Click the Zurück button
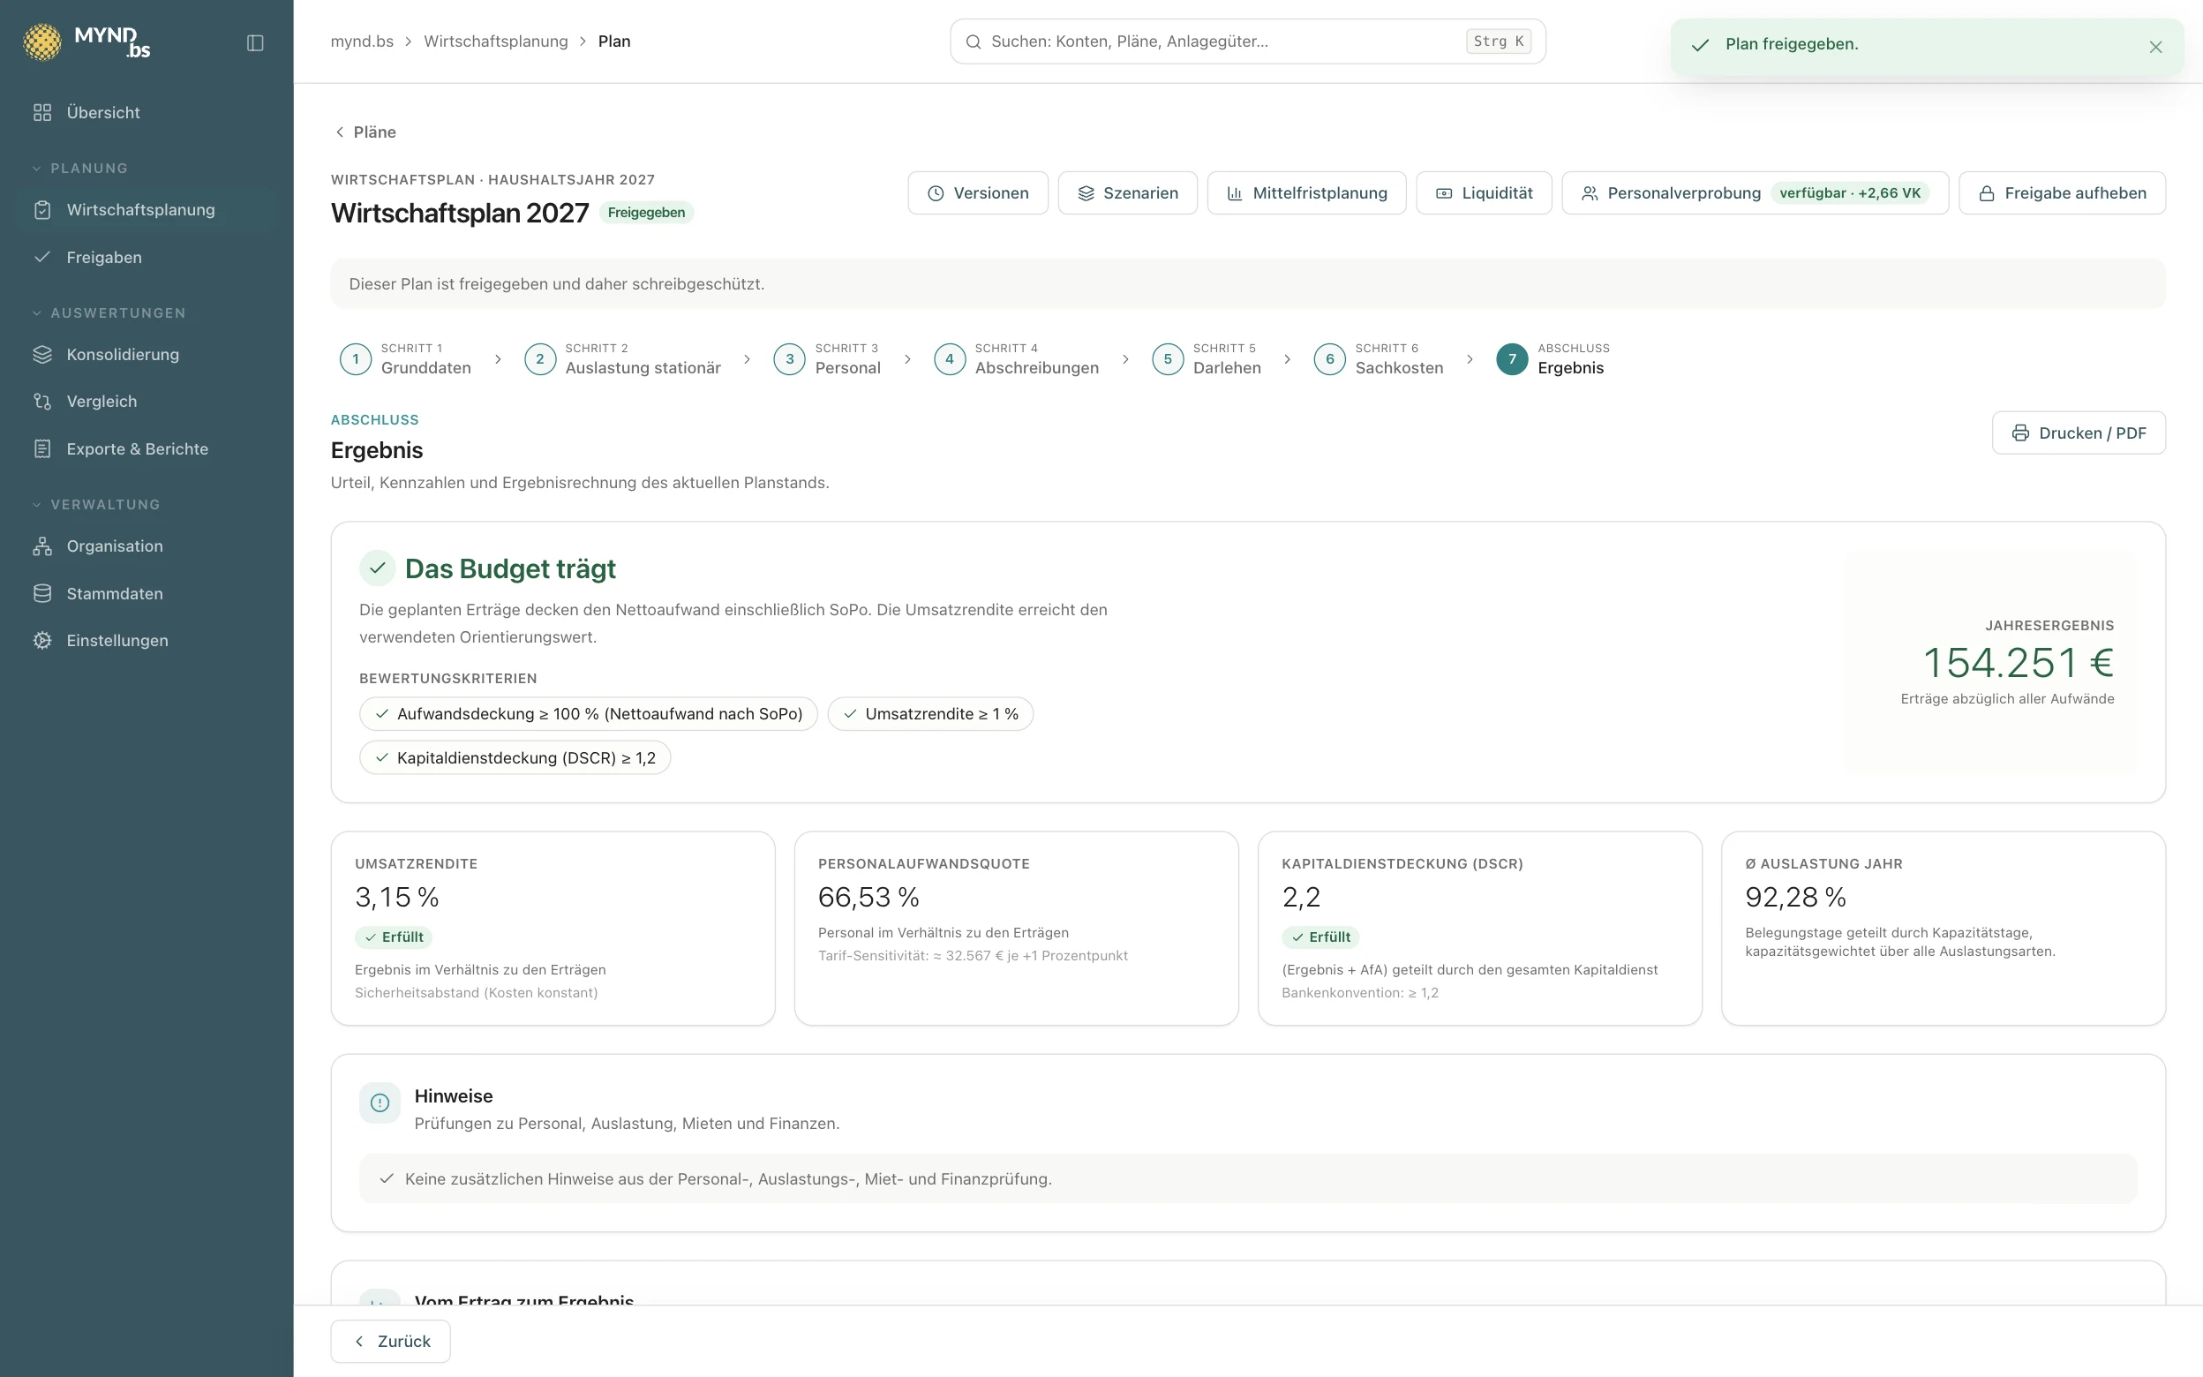Image resolution: width=2203 pixels, height=1377 pixels. 390,1341
